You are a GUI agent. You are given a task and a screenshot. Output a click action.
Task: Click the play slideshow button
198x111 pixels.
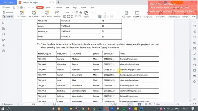[x=140, y=104]
